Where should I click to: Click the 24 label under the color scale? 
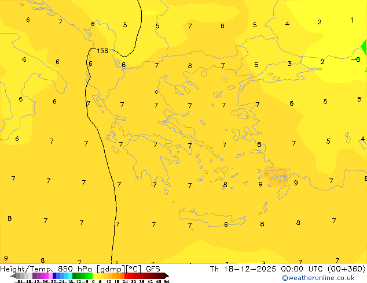point(125,281)
